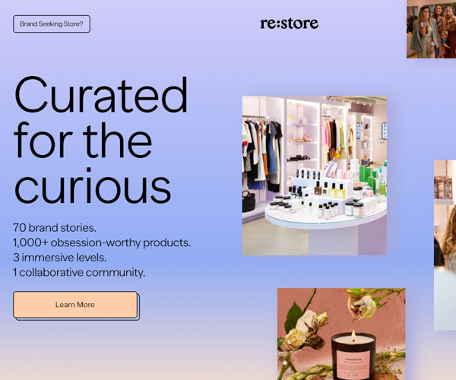This screenshot has width=456, height=380.
Task: Click the black candle jar with pink label
Action: [x=353, y=356]
